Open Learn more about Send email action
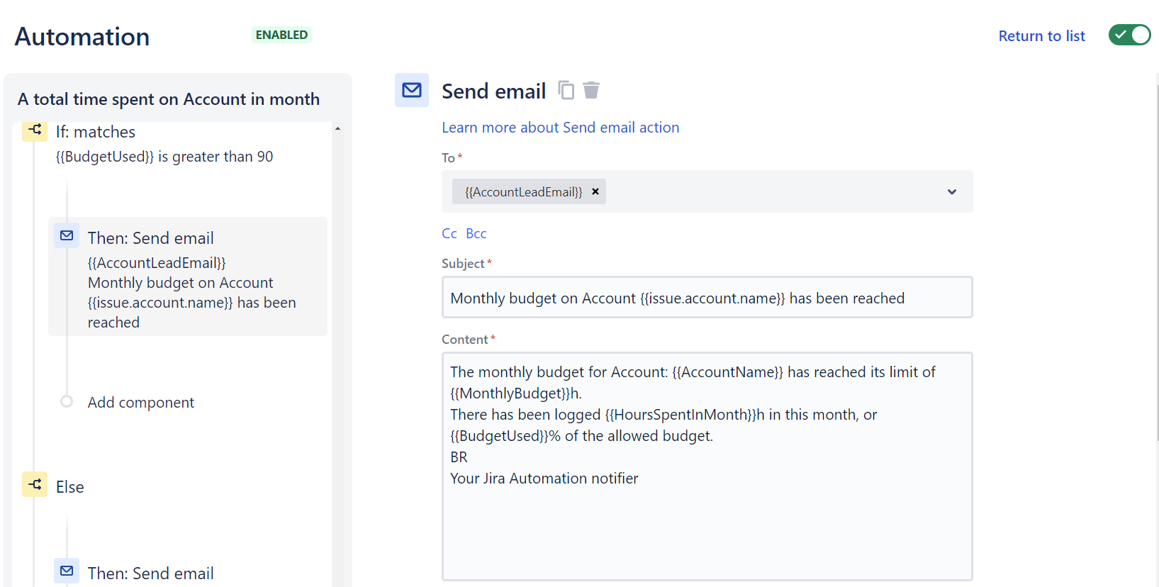 tap(560, 128)
